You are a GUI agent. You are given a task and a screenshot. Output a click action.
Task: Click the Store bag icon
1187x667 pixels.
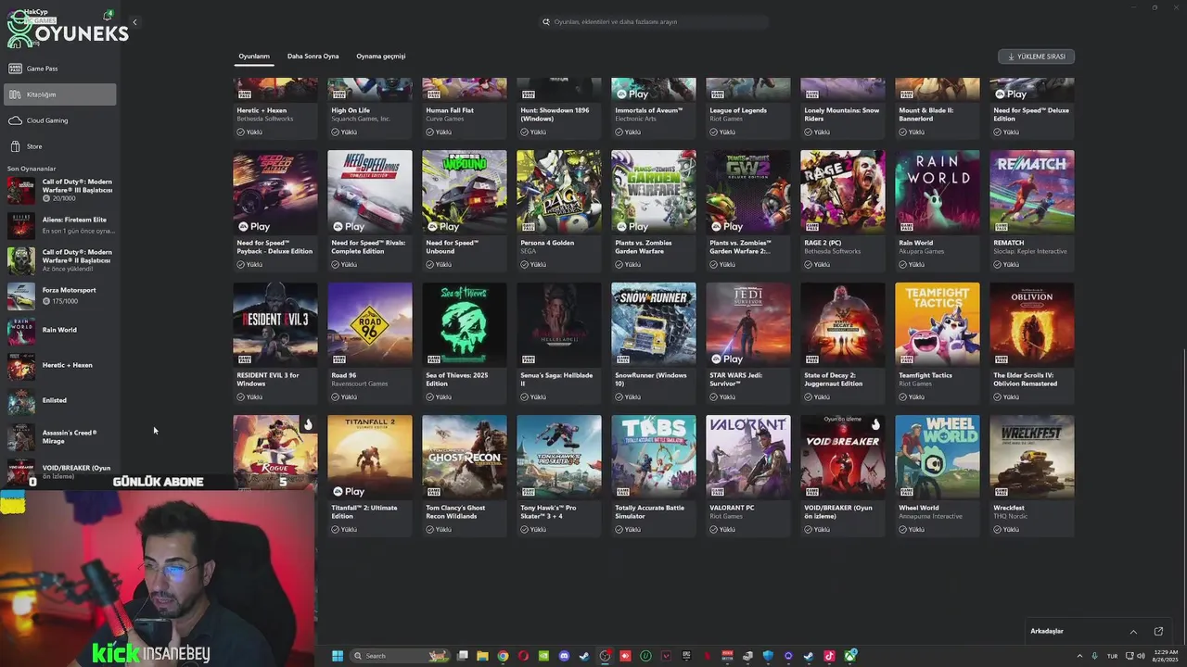click(x=15, y=146)
